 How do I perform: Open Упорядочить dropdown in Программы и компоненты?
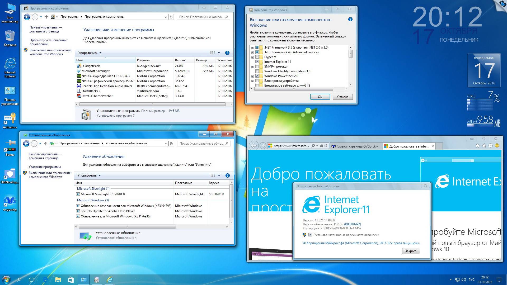pyautogui.click(x=90, y=53)
